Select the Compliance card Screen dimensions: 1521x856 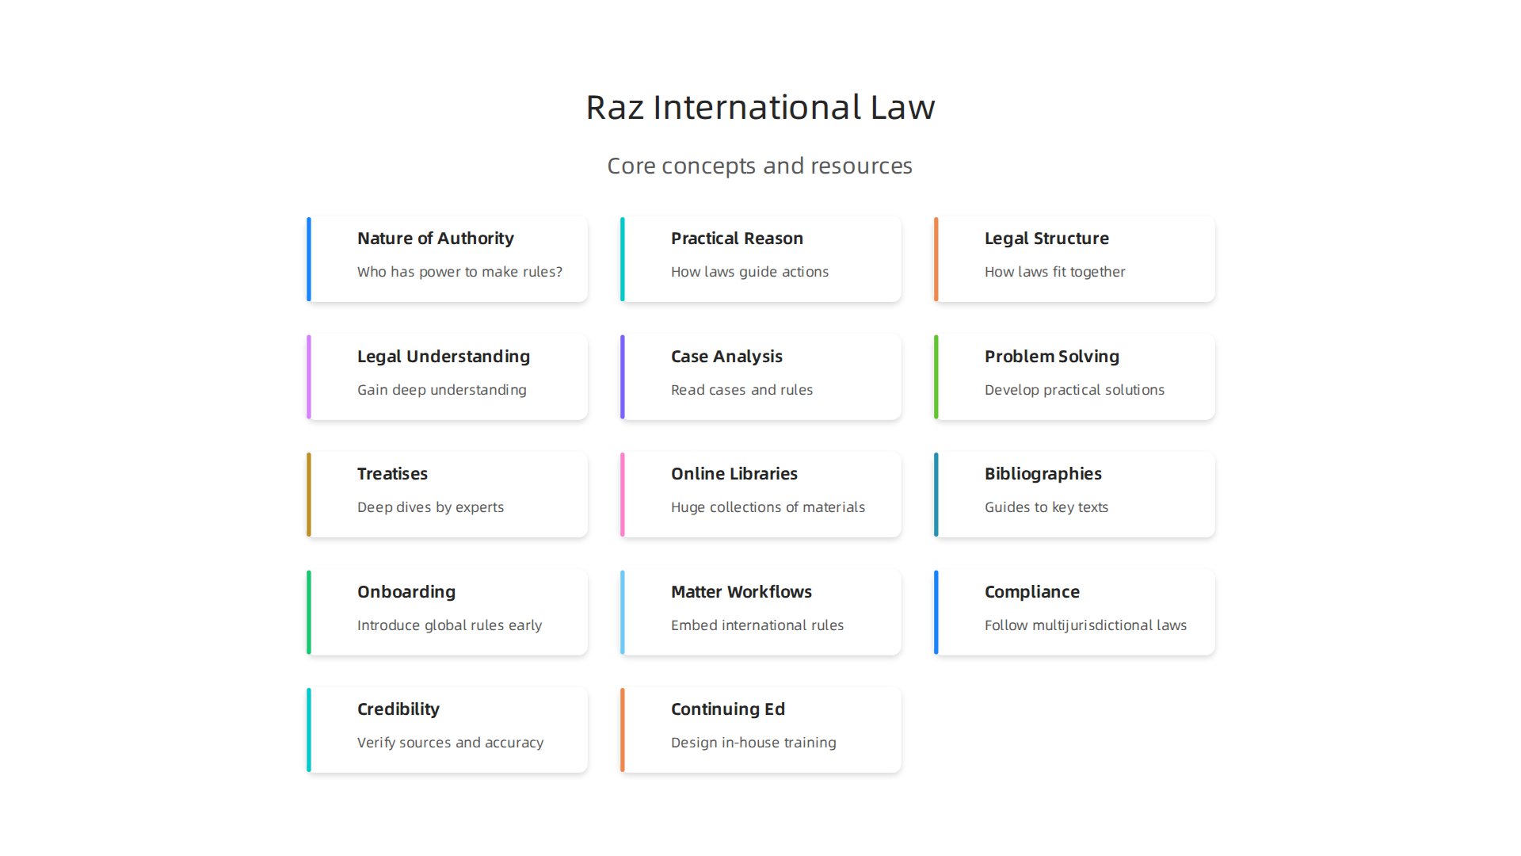[x=1074, y=613]
